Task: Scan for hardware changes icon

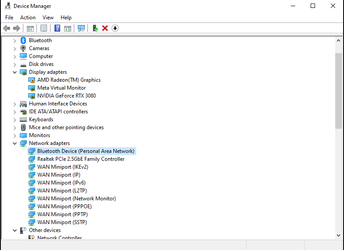Action: point(81,28)
